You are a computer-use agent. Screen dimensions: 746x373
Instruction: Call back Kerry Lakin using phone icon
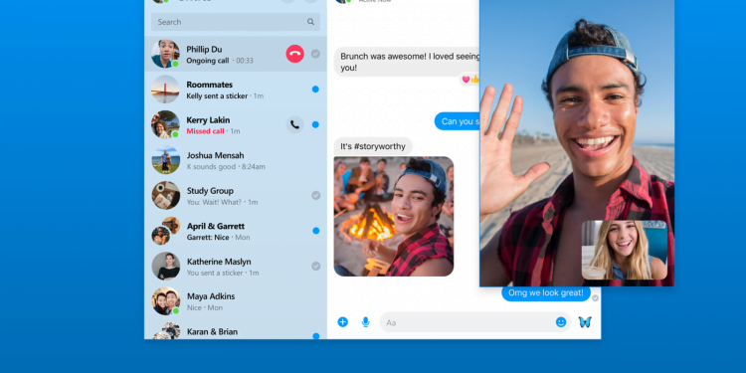click(x=295, y=124)
